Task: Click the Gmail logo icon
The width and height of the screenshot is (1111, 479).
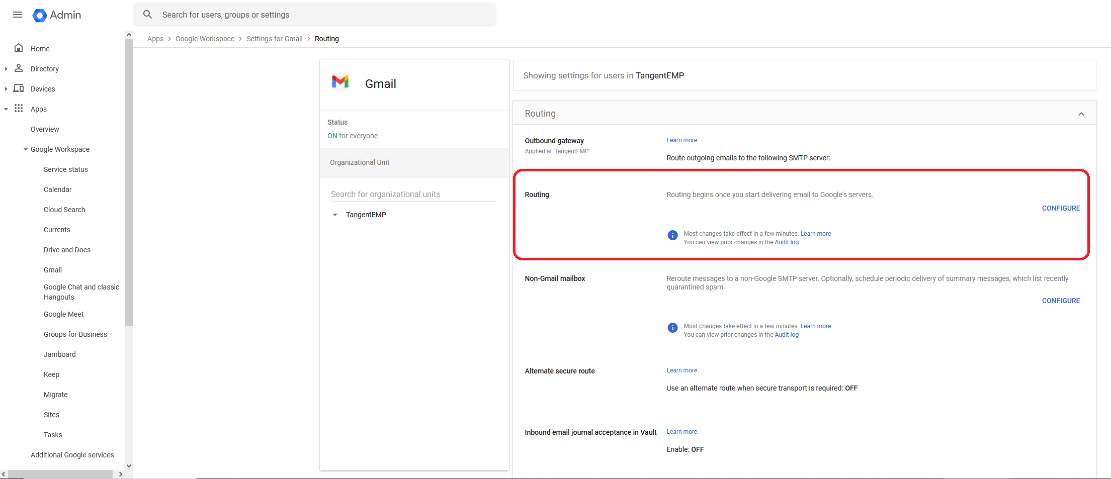Action: pyautogui.click(x=340, y=81)
